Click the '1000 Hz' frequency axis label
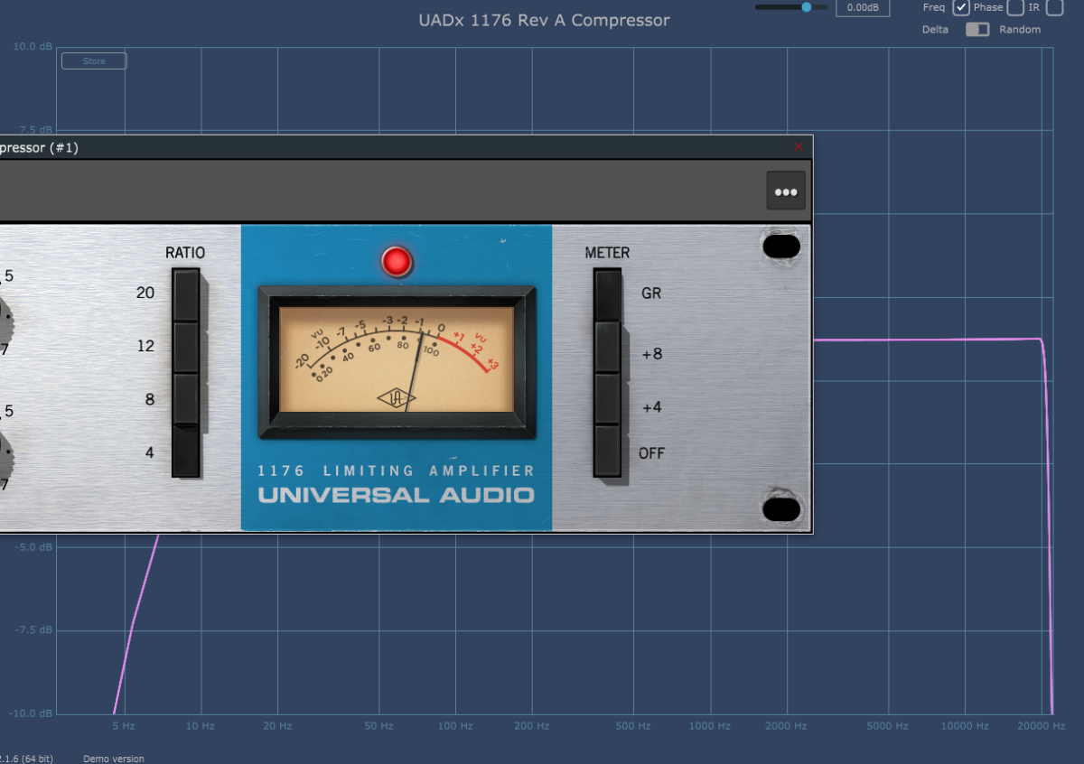This screenshot has height=764, width=1084. point(710,726)
